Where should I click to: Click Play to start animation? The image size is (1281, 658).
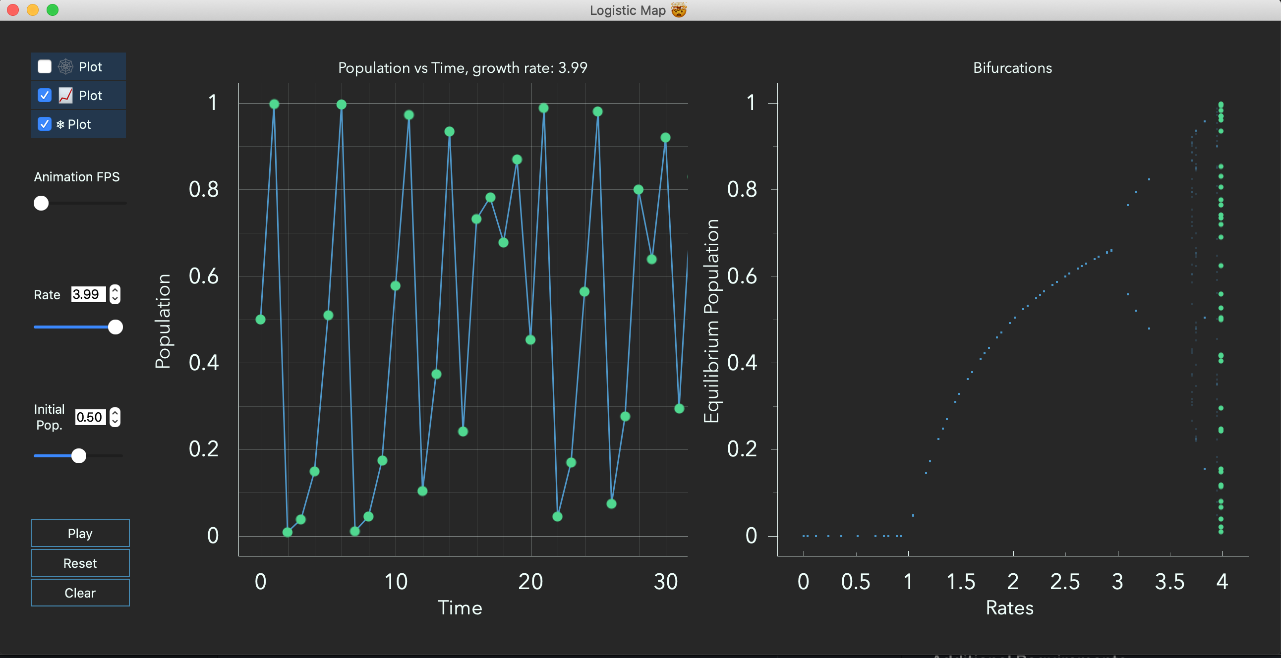tap(79, 534)
